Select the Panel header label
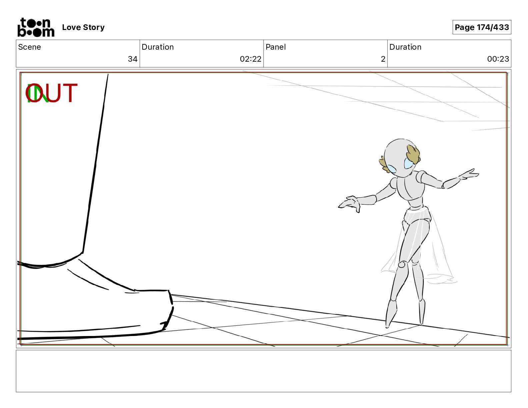This screenshot has height=408, width=528. 276,47
